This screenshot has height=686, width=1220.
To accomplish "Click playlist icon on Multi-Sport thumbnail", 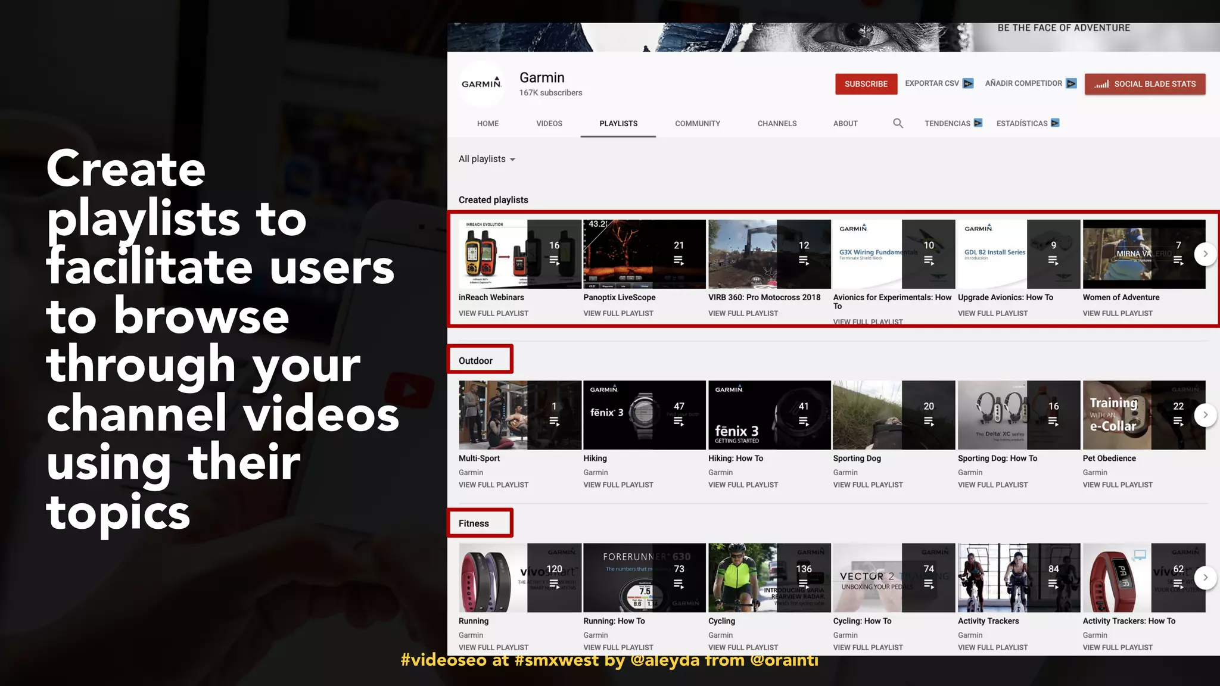I will [x=554, y=422].
